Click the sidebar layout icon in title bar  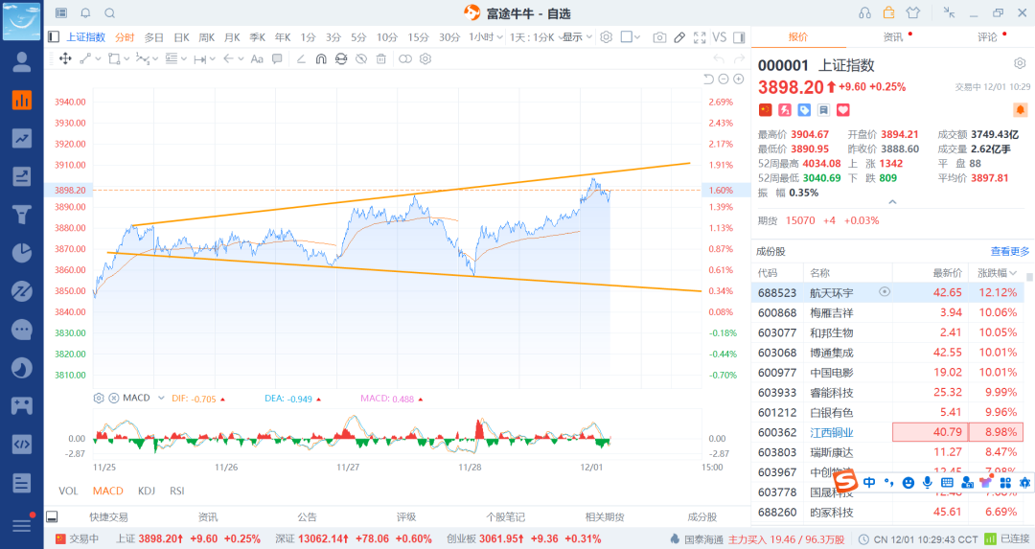[61, 13]
